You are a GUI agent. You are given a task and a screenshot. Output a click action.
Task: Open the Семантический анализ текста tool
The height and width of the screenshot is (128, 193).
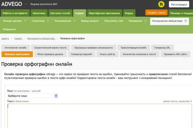click(x=50, y=48)
